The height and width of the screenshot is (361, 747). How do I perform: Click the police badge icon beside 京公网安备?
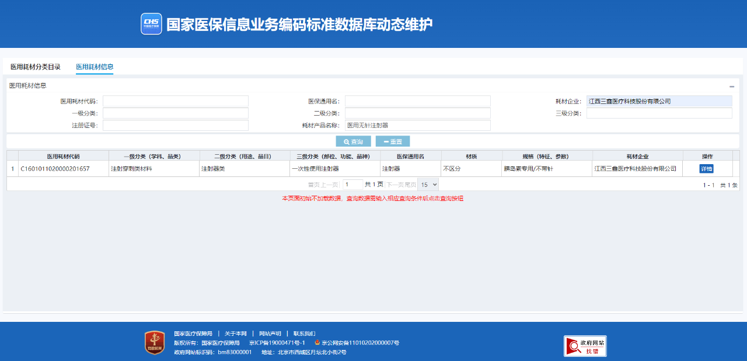(x=317, y=342)
